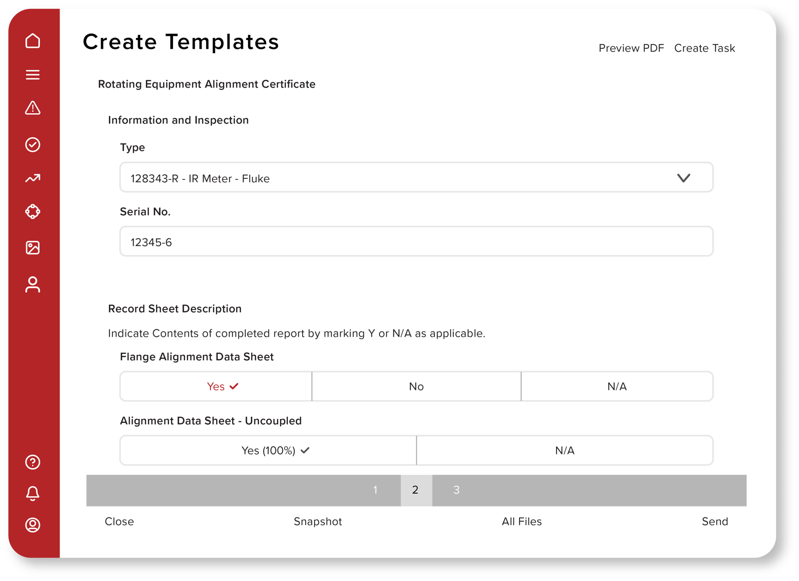The width and height of the screenshot is (799, 581).
Task: Switch to page 3 of the template
Action: tap(456, 490)
